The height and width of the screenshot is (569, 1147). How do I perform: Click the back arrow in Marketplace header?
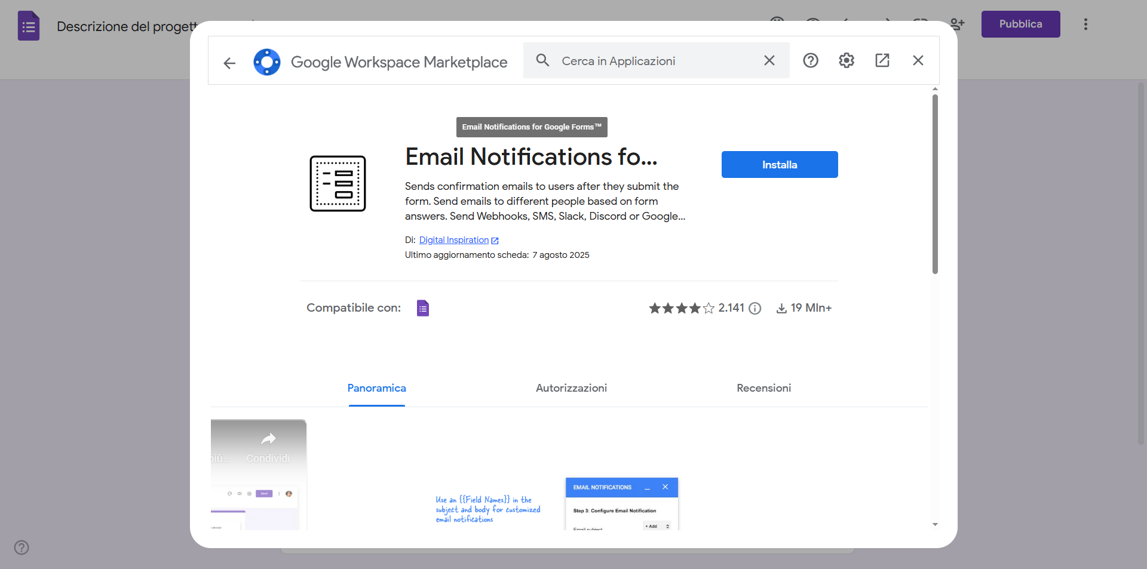point(229,63)
